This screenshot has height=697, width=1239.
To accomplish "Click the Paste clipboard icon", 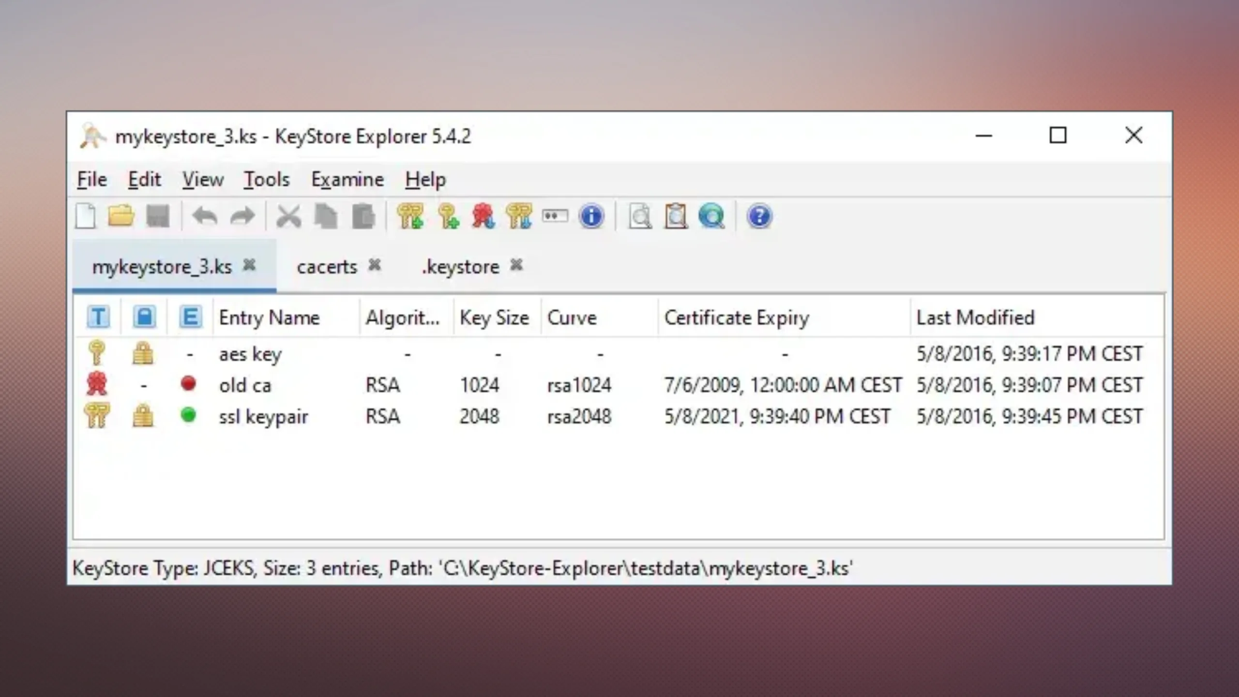I will 363,216.
